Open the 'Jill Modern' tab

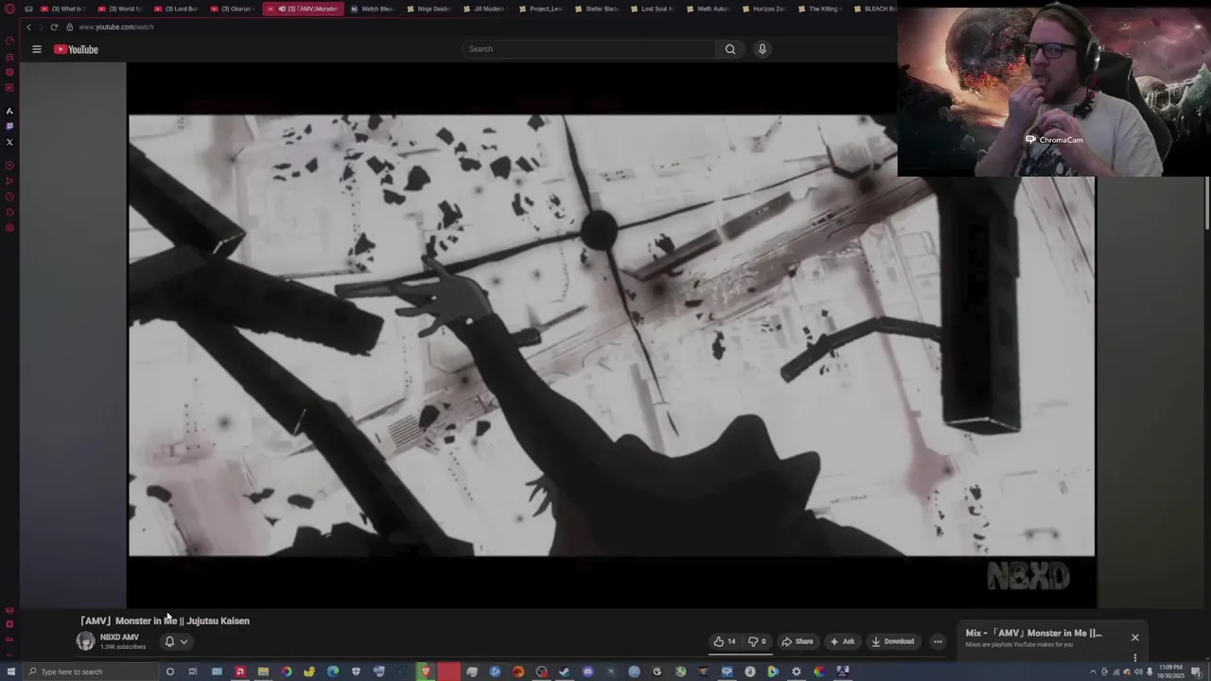point(484,9)
